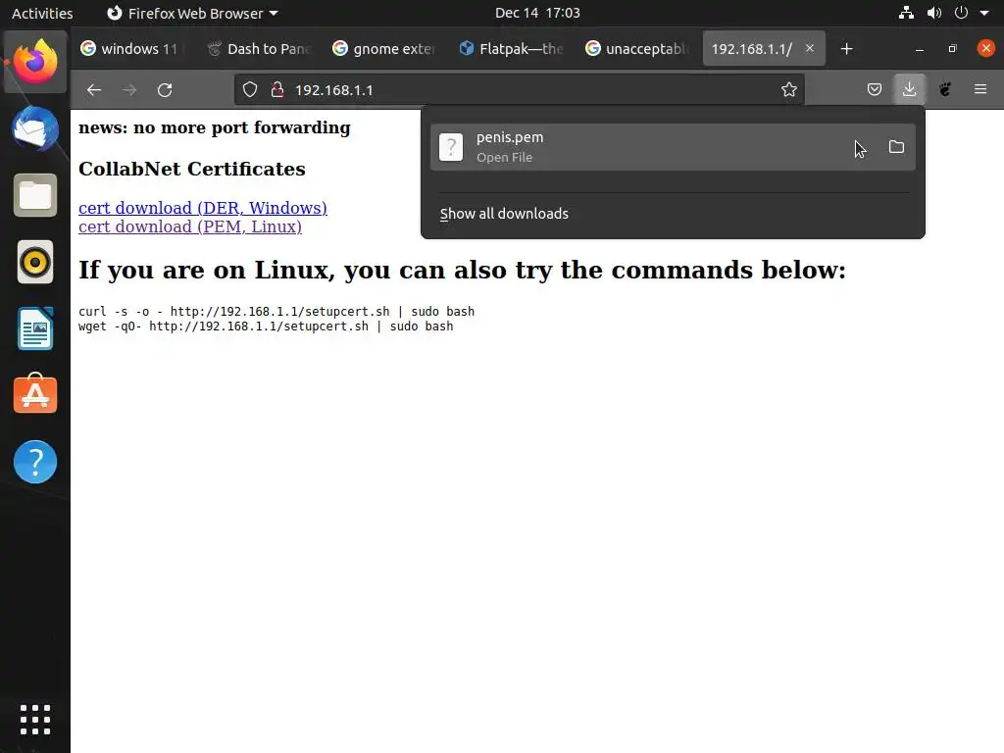Screen dimensions: 1004x753
Task: Open the Activities overview
Action: click(x=42, y=13)
